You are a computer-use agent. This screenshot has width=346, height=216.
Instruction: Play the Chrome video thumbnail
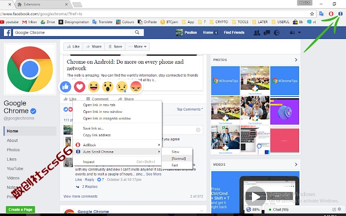click(256, 197)
